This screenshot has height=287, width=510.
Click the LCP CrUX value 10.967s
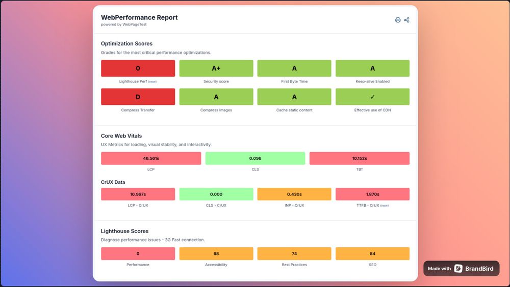point(138,194)
